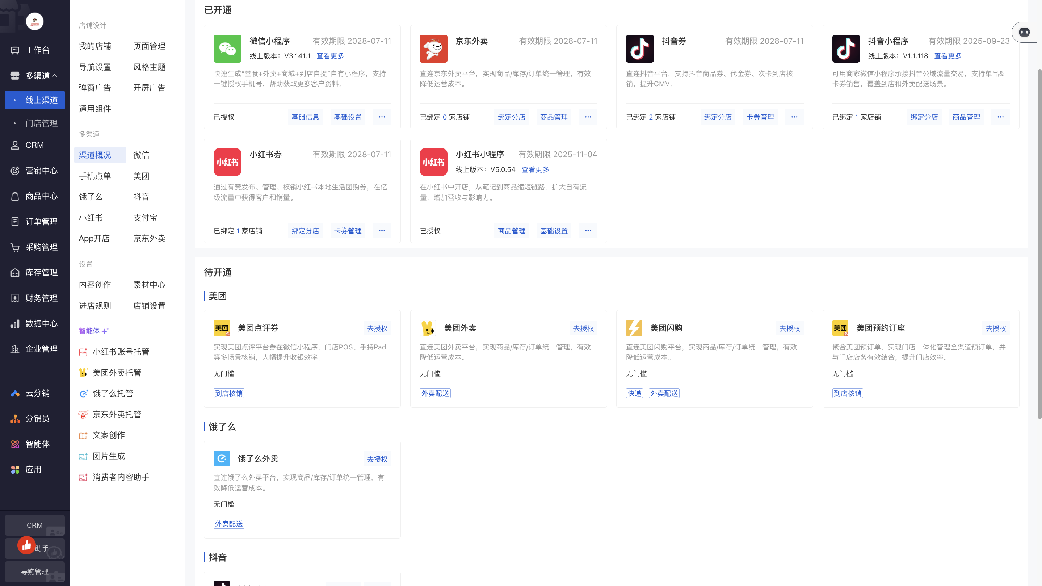
Task: Open more options on WeChat mini program card
Action: 382,117
